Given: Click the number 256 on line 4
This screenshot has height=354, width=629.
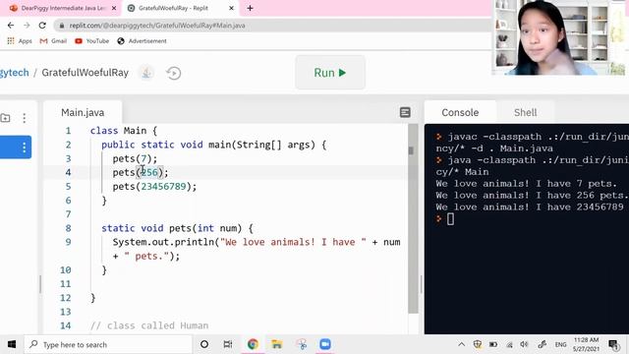Looking at the screenshot, I should point(149,172).
